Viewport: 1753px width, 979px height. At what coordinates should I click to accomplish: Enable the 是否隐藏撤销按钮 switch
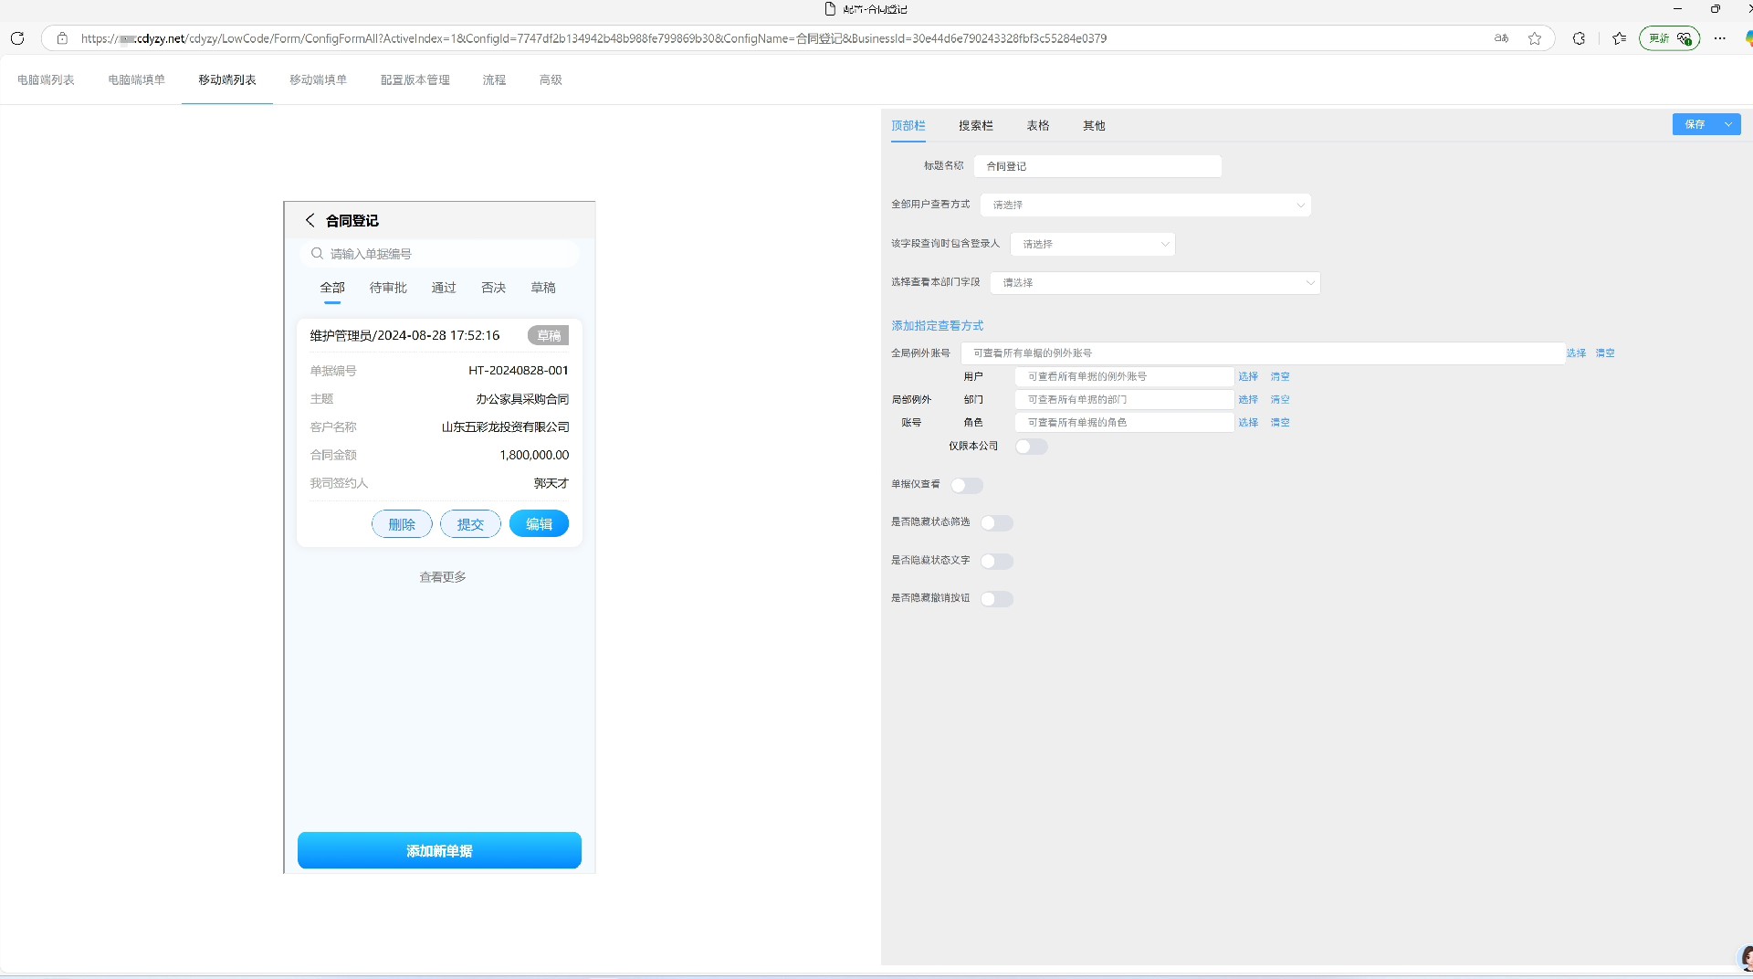tap(997, 599)
